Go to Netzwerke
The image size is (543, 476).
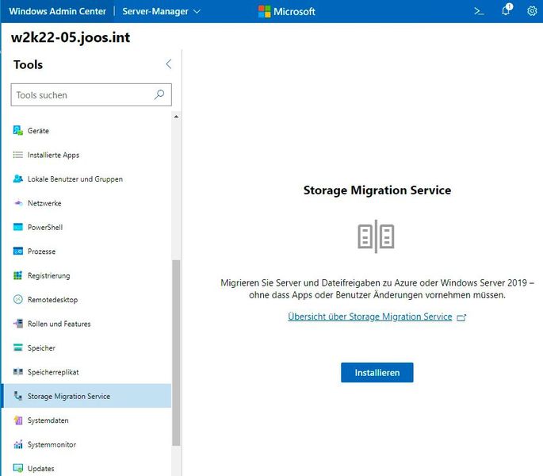[x=86, y=203]
